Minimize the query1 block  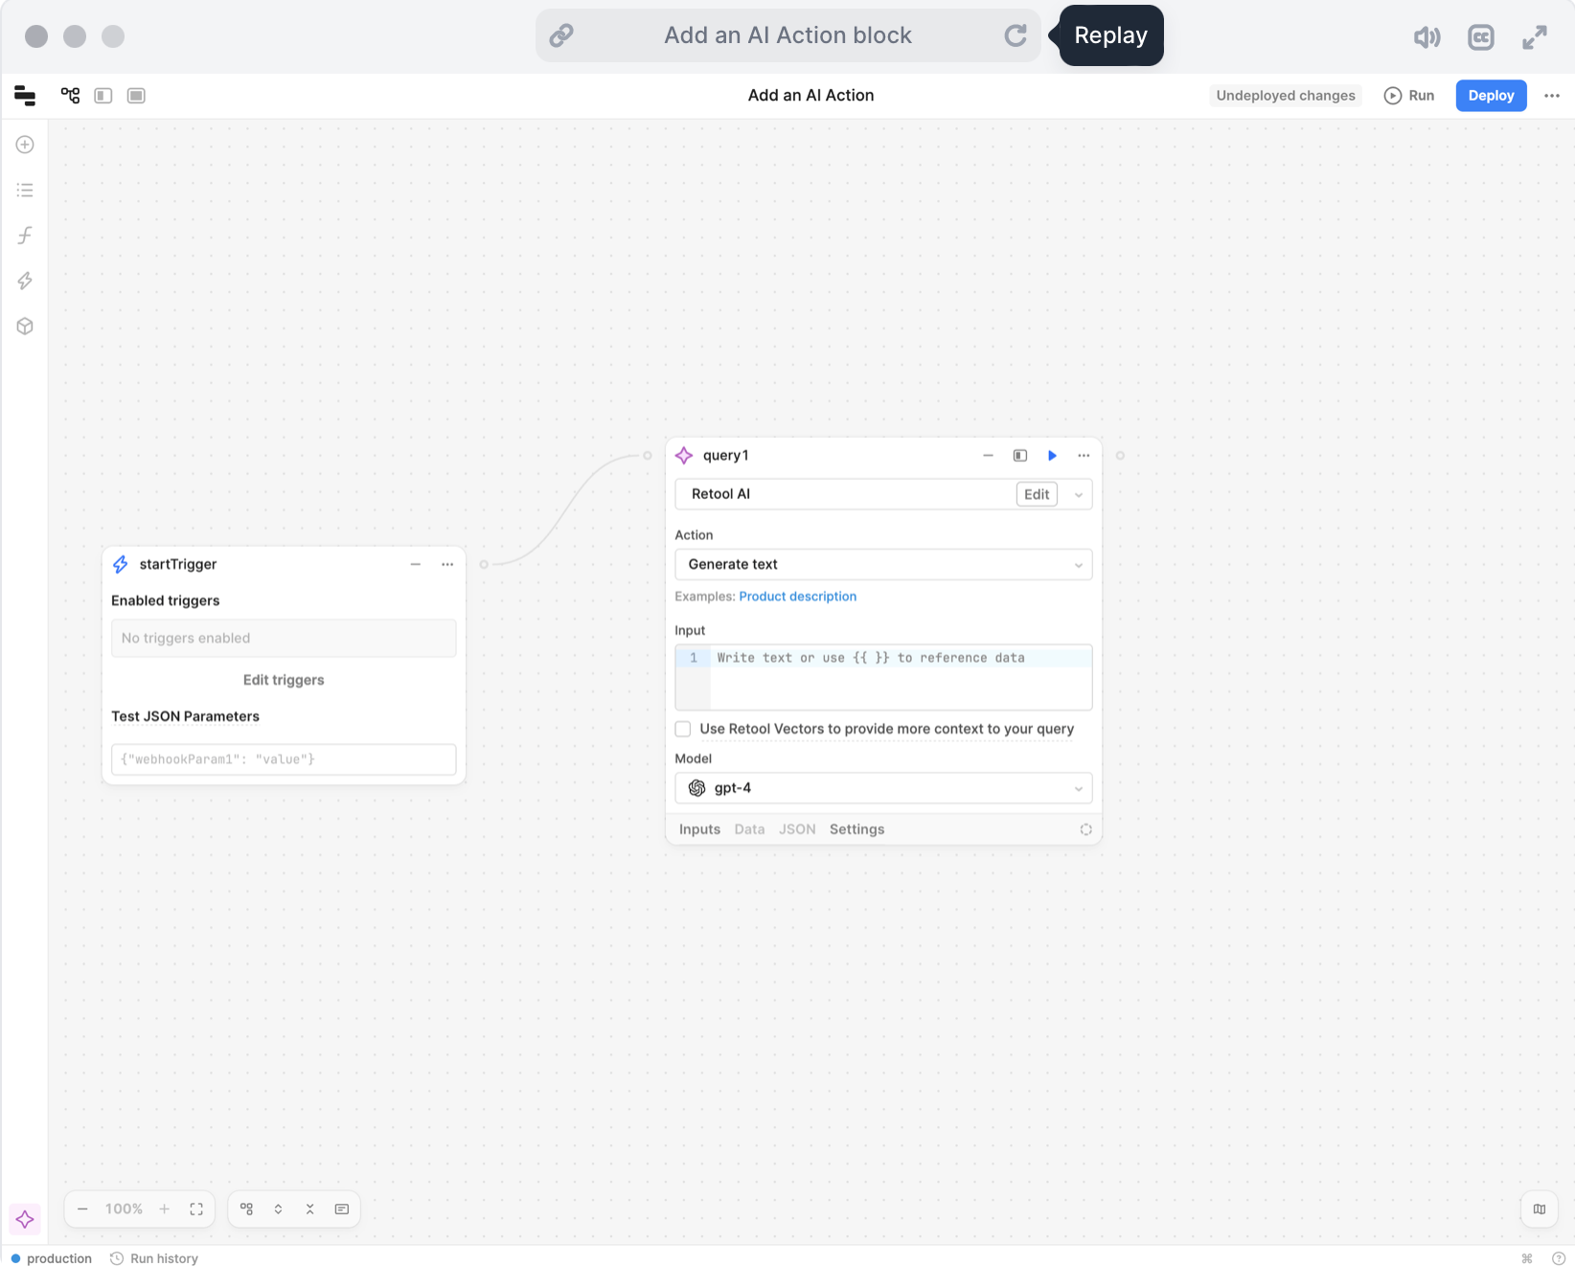[x=988, y=456]
